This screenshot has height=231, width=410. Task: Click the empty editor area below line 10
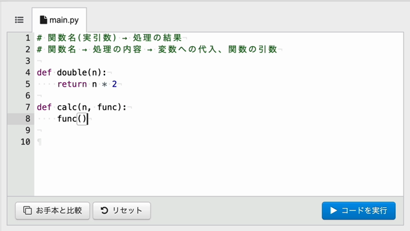click(x=218, y=171)
